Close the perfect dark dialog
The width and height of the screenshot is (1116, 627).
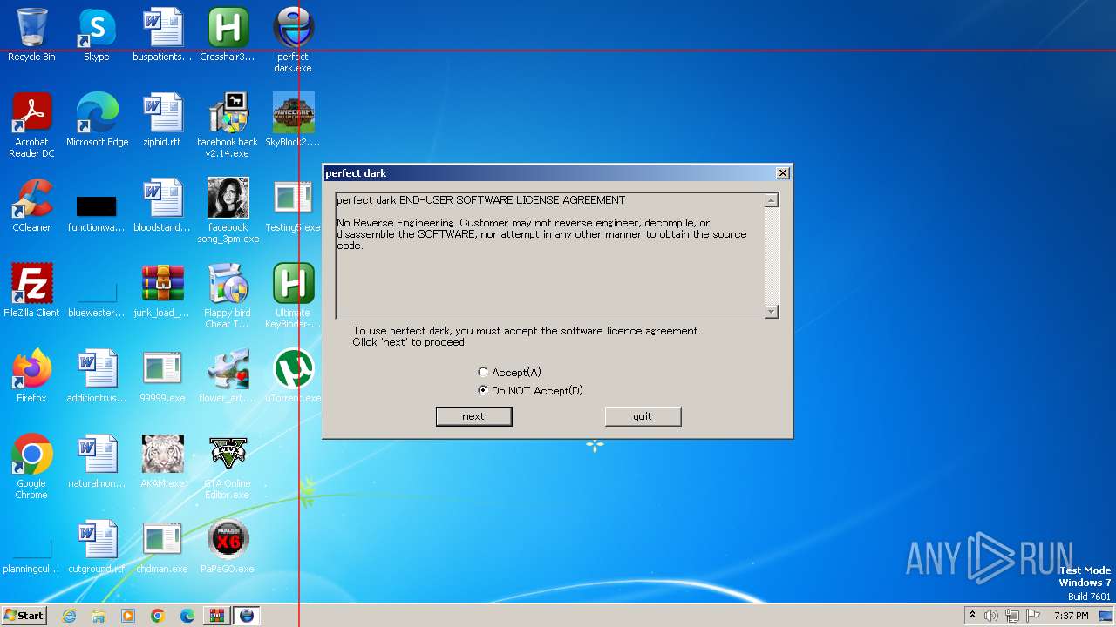point(782,173)
